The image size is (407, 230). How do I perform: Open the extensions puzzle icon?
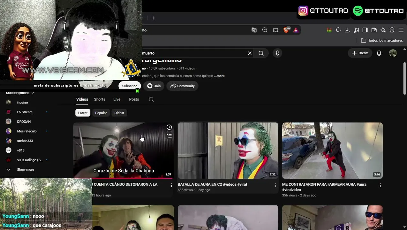(x=338, y=30)
